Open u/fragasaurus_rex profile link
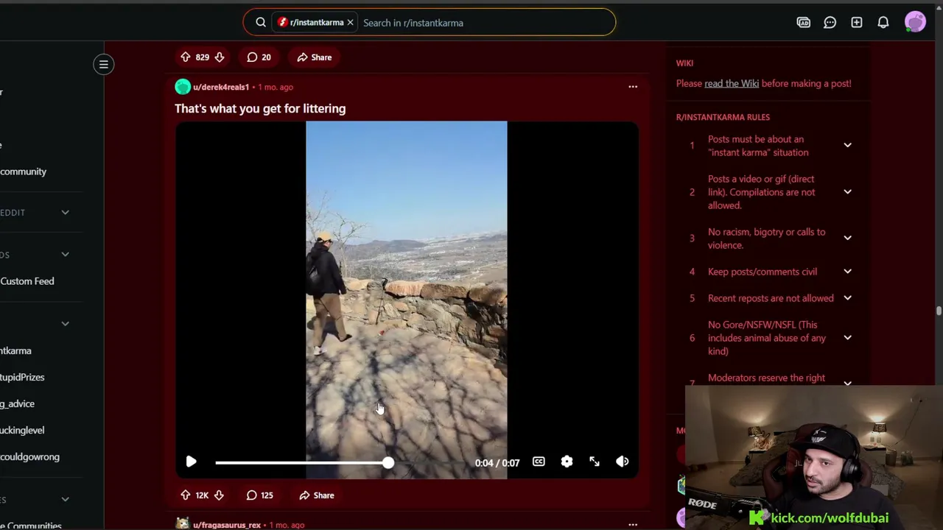 [227, 525]
